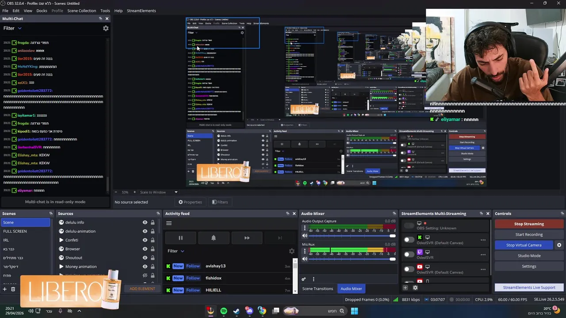Float the Multi-Chat dock panel

click(100, 19)
